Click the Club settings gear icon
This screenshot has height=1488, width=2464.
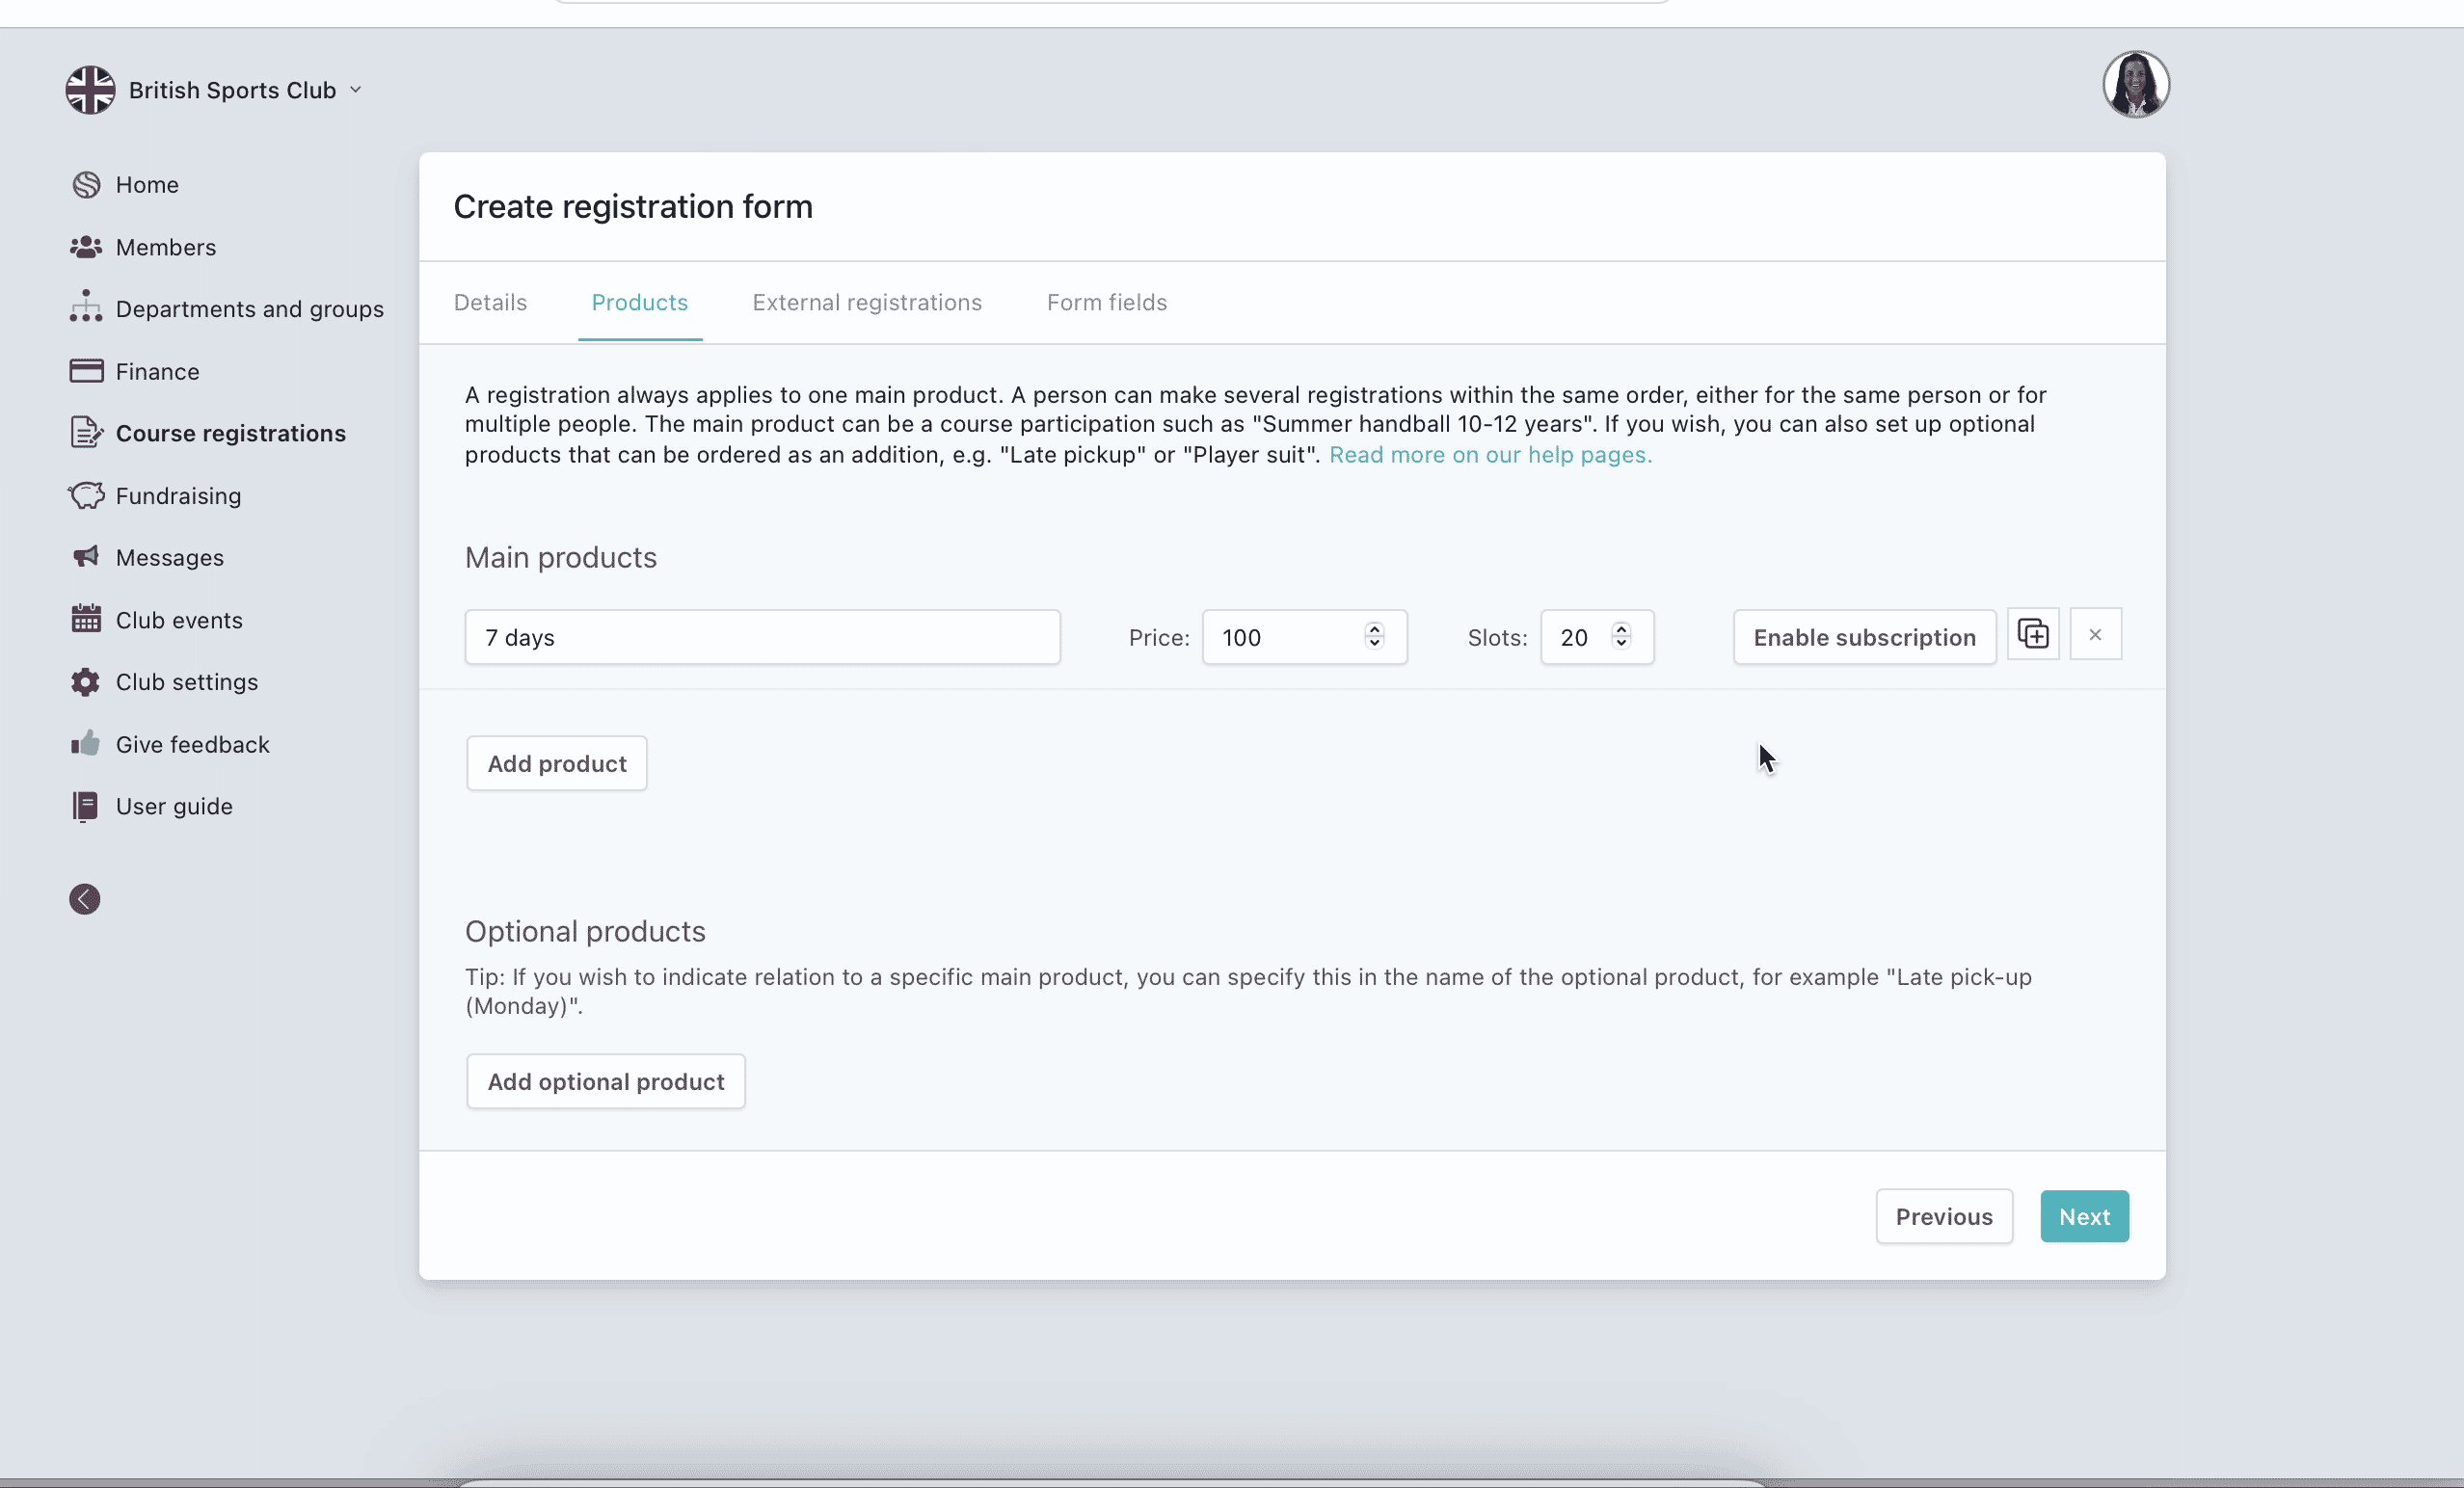(x=86, y=682)
